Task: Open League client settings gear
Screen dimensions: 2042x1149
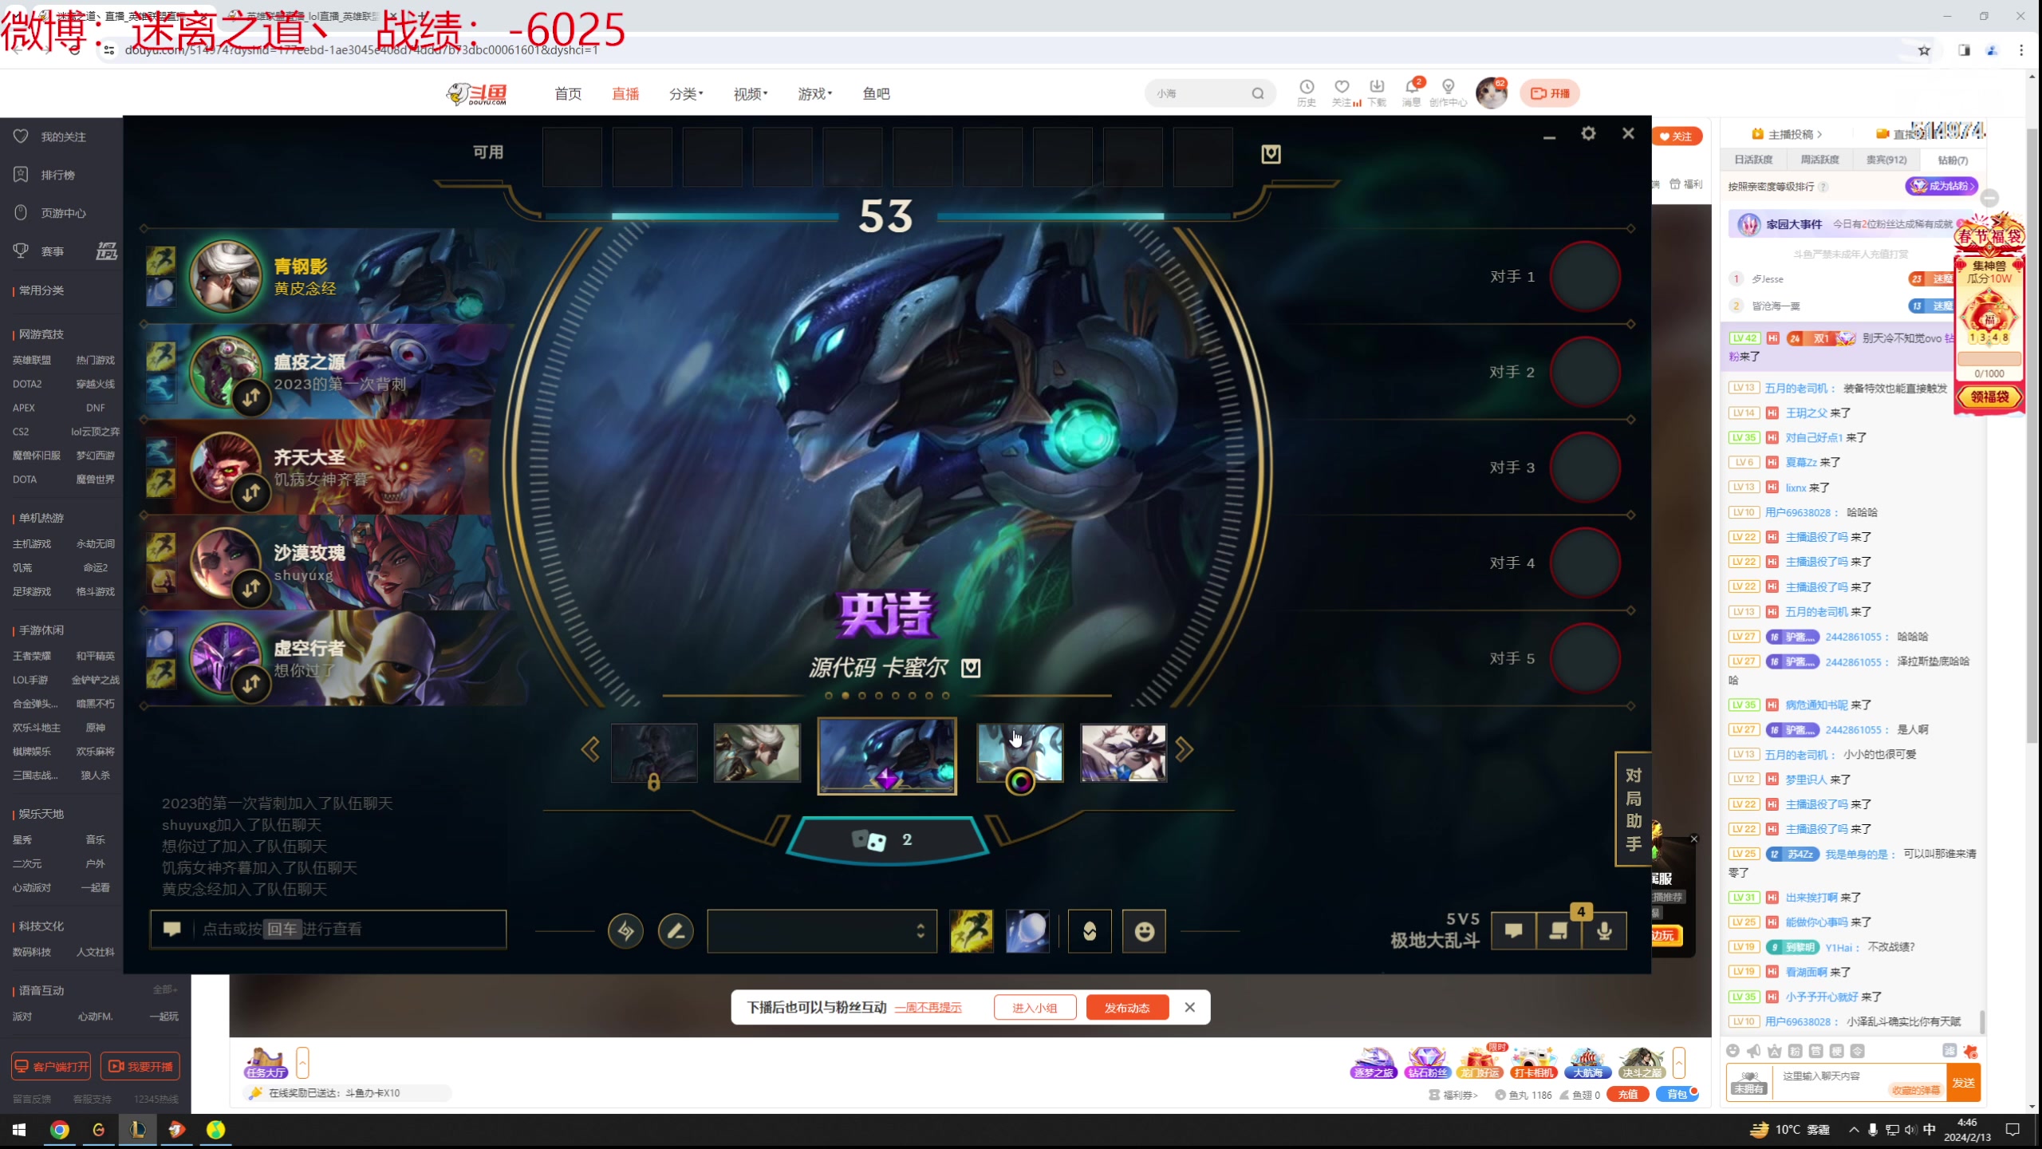Action: tap(1588, 134)
